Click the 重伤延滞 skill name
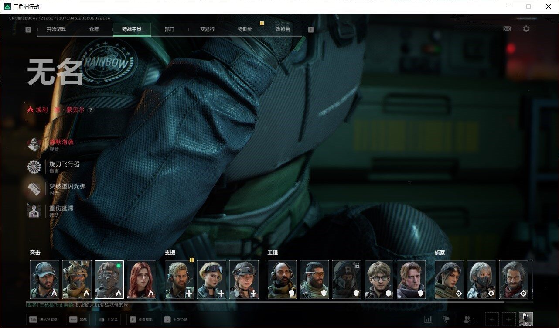 [x=61, y=208]
